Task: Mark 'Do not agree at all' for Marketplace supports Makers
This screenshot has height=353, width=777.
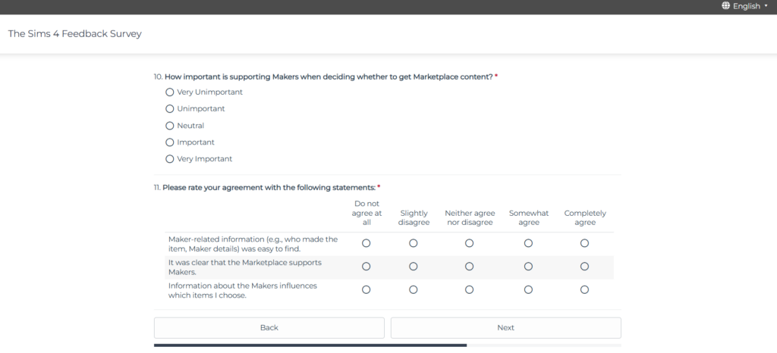Action: [366, 267]
